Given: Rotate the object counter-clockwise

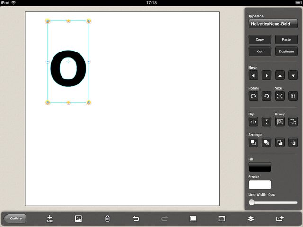Looking at the screenshot, I should (267, 96).
